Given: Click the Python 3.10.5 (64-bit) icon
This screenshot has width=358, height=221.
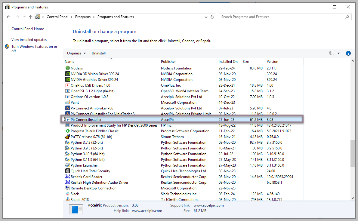Looking at the screenshot, I should pos(68,154).
